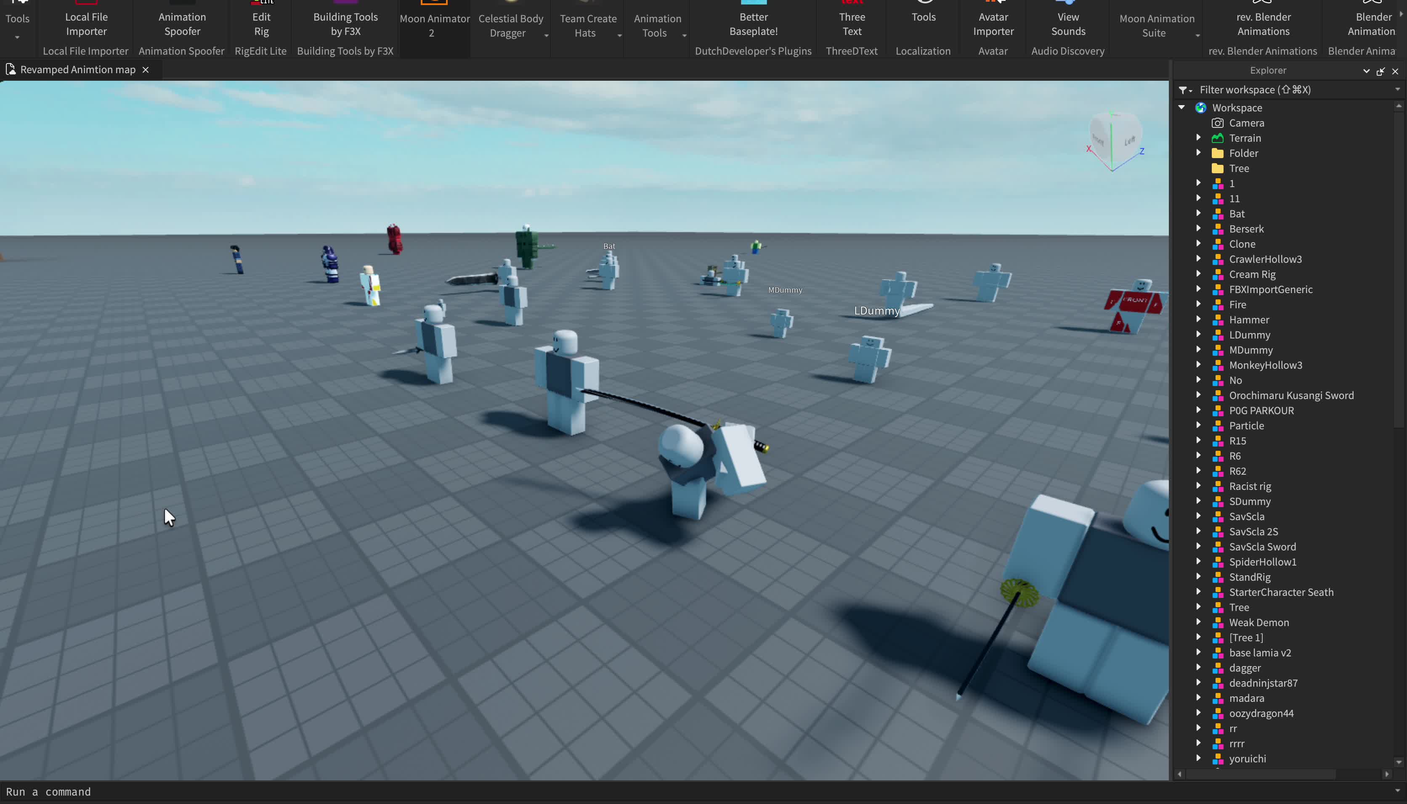The width and height of the screenshot is (1407, 804).
Task: Collapse the Workspace tree node
Action: click(1181, 108)
